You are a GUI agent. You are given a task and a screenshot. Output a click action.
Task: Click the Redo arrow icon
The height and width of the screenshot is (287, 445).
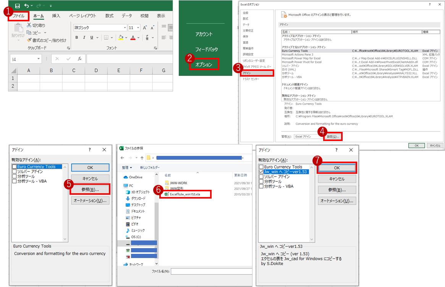(39, 6)
